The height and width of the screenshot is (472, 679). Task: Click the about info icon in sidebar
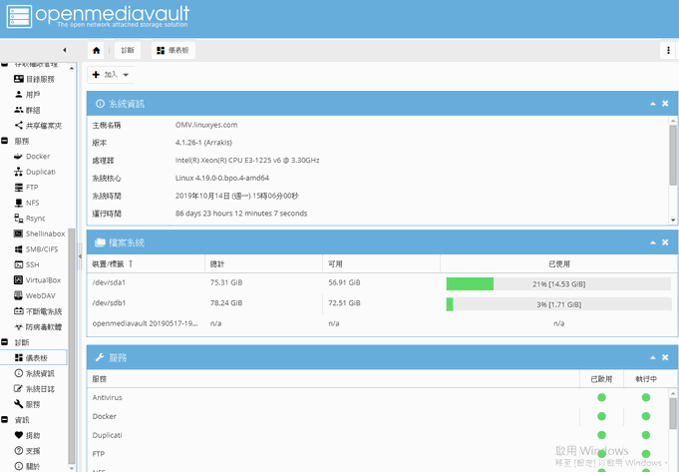point(19,466)
